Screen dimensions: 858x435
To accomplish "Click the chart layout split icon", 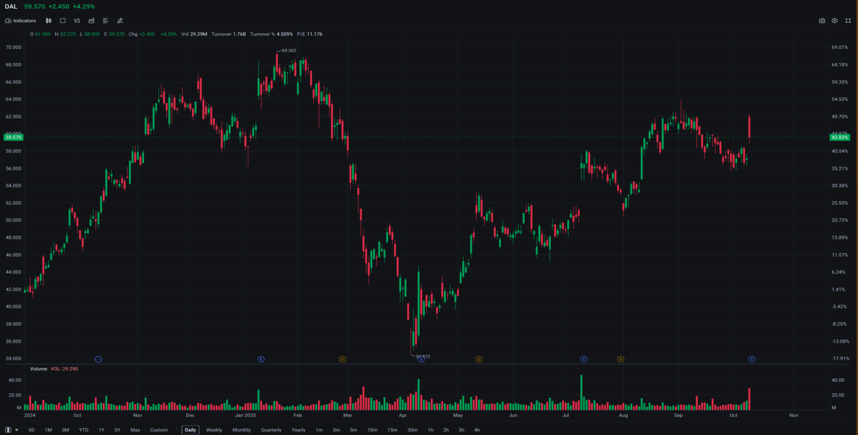I will click(8, 430).
